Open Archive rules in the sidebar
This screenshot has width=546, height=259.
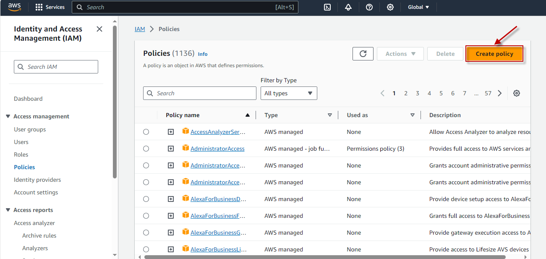point(39,235)
